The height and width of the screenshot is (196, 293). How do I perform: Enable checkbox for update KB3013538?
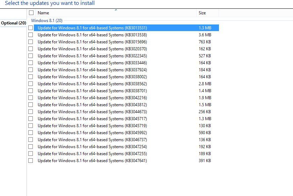(x=31, y=35)
